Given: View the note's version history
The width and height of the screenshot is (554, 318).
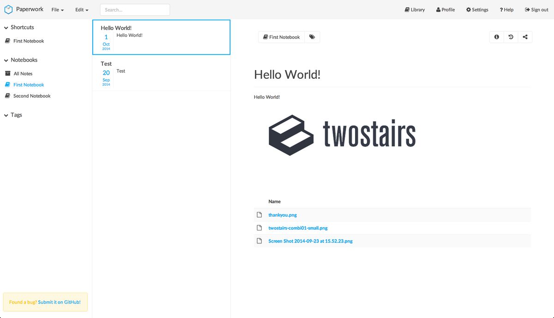Looking at the screenshot, I should [511, 37].
